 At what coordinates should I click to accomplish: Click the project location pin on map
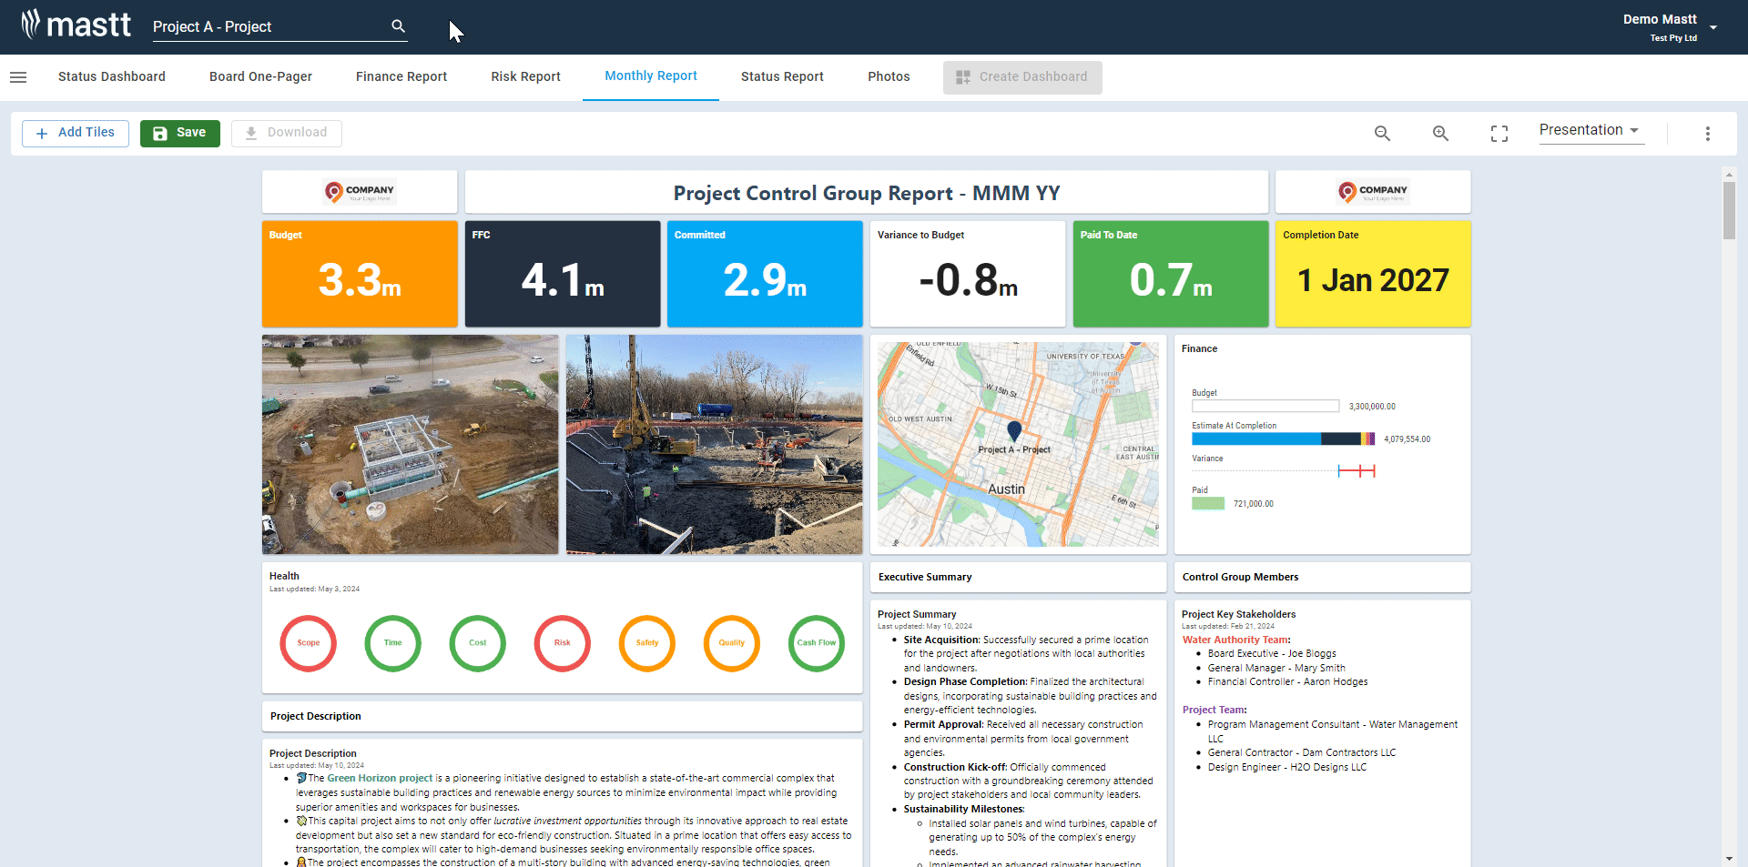pos(1014,430)
